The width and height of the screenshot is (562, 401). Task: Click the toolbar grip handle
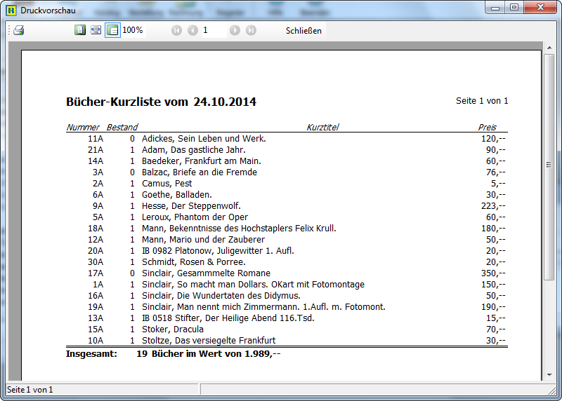coord(8,30)
